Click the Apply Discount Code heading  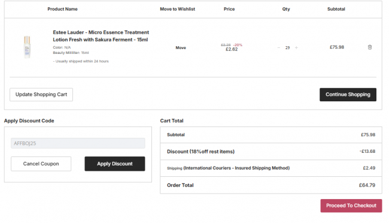[x=29, y=120]
